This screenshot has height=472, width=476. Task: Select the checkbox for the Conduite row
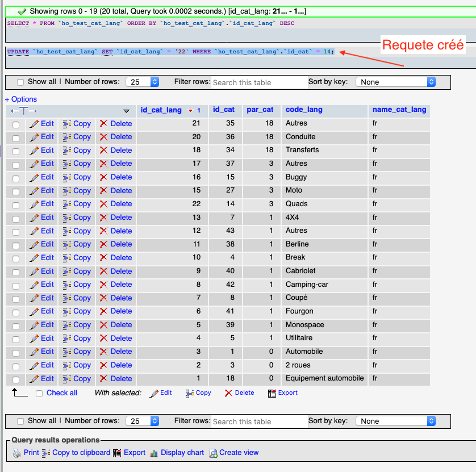coord(16,138)
